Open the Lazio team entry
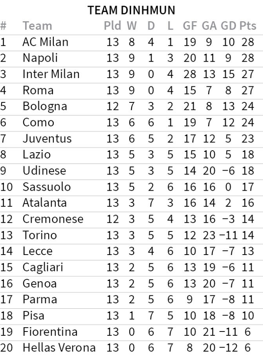 36,155
